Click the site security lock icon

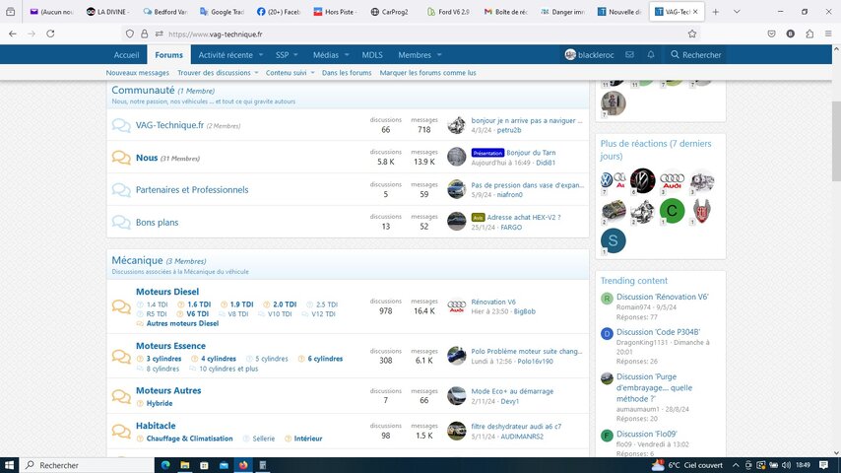[145, 34]
